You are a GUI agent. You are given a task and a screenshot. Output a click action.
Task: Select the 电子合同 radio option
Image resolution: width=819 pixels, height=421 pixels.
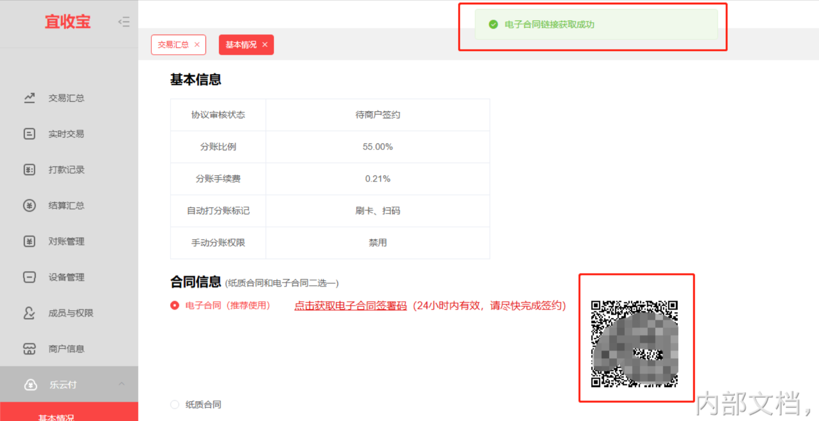(175, 305)
